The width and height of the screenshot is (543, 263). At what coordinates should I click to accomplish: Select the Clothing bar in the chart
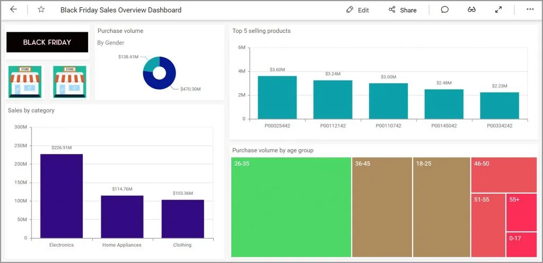[182, 219]
